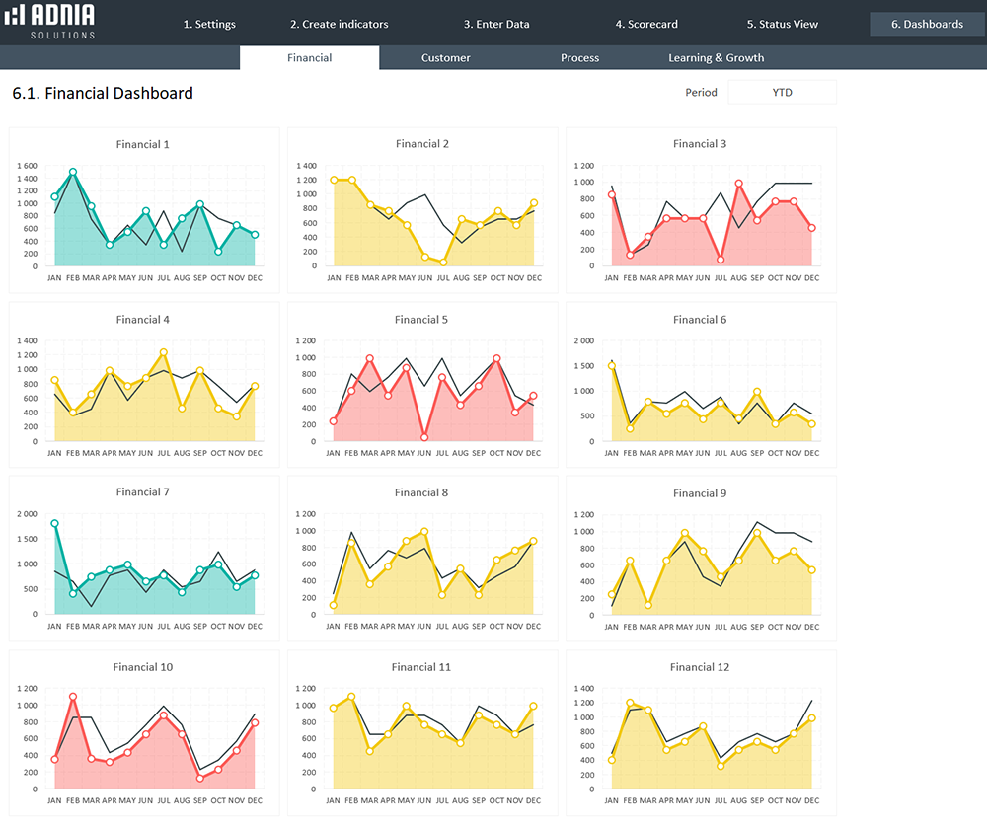Viewport: 987px width, 827px height.
Task: Open the Period YTD dropdown
Action: tap(782, 93)
